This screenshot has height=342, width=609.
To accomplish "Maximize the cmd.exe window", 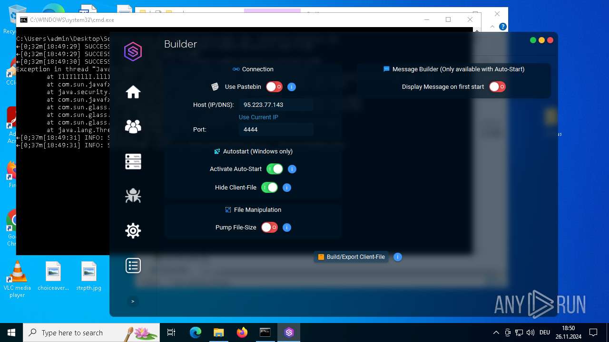I will tap(448, 19).
